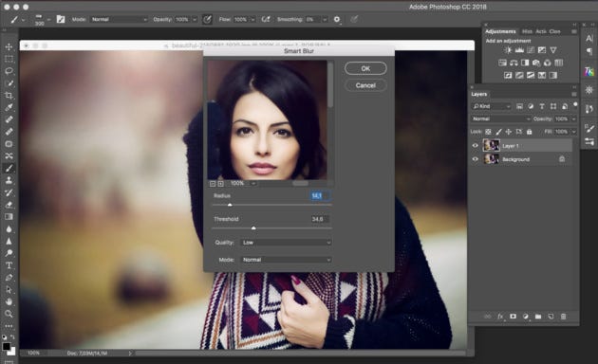Select the Lasso tool
Screen dimensions: 598x364
coord(9,71)
